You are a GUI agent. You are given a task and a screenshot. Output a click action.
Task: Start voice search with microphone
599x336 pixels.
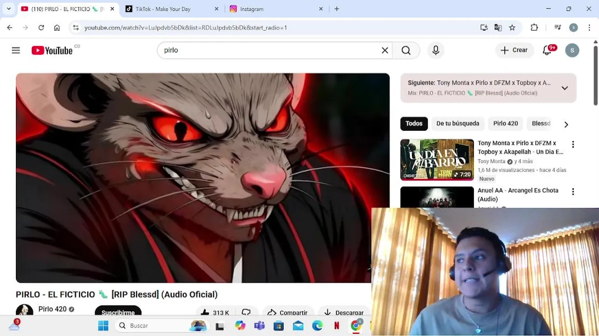(436, 50)
